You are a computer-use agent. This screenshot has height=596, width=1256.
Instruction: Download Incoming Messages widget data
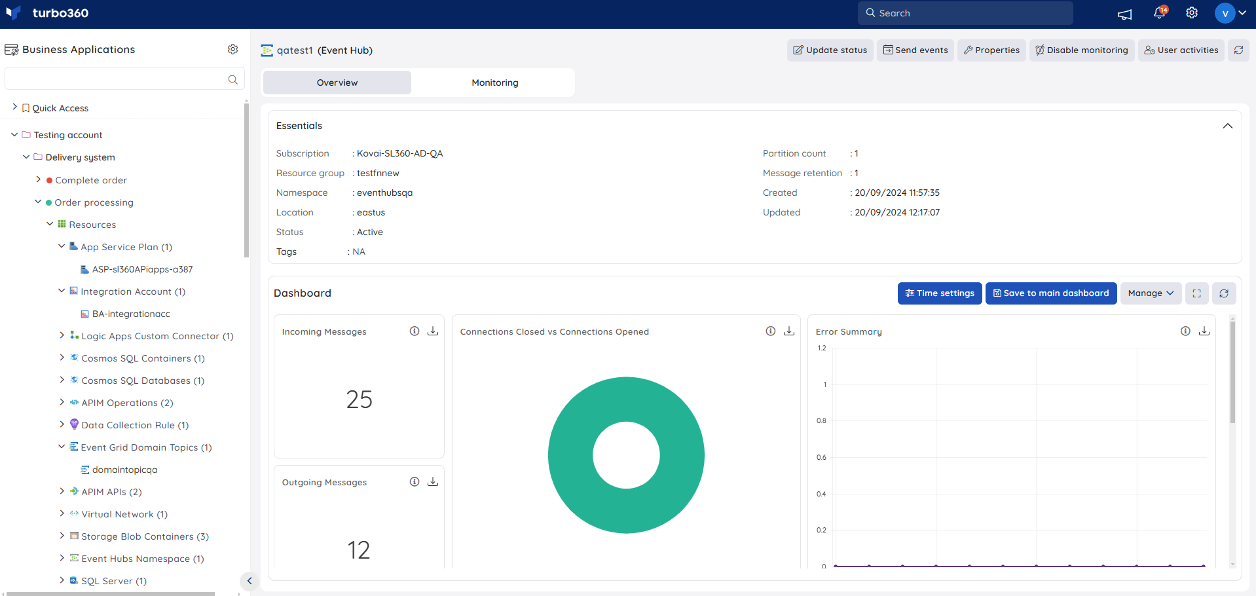tap(433, 331)
